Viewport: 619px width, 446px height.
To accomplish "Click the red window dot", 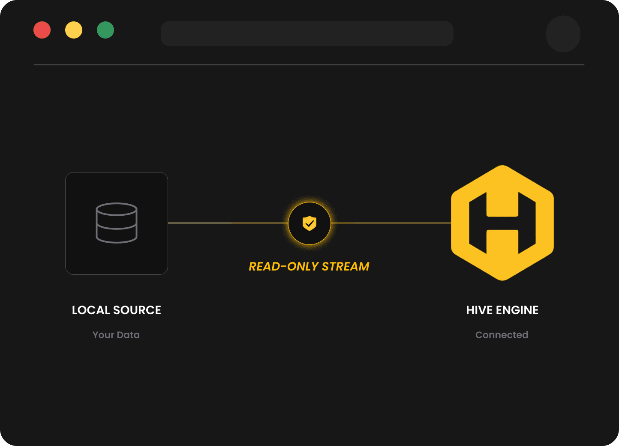I will 42,30.
